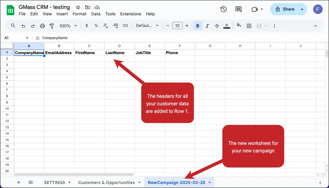Open version history clock icon
The image size is (329, 188).
223,9
